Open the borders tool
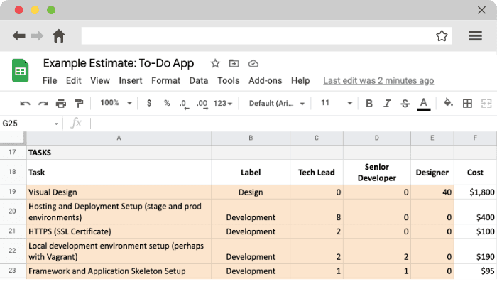497x284 pixels. pyautogui.click(x=467, y=104)
